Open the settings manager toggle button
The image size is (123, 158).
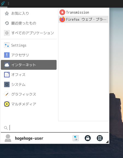(x=76, y=138)
